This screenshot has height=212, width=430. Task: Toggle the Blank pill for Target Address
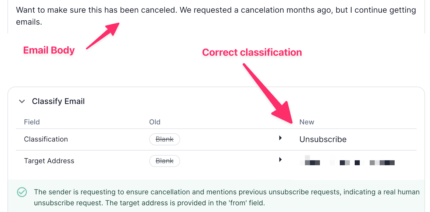click(x=164, y=161)
